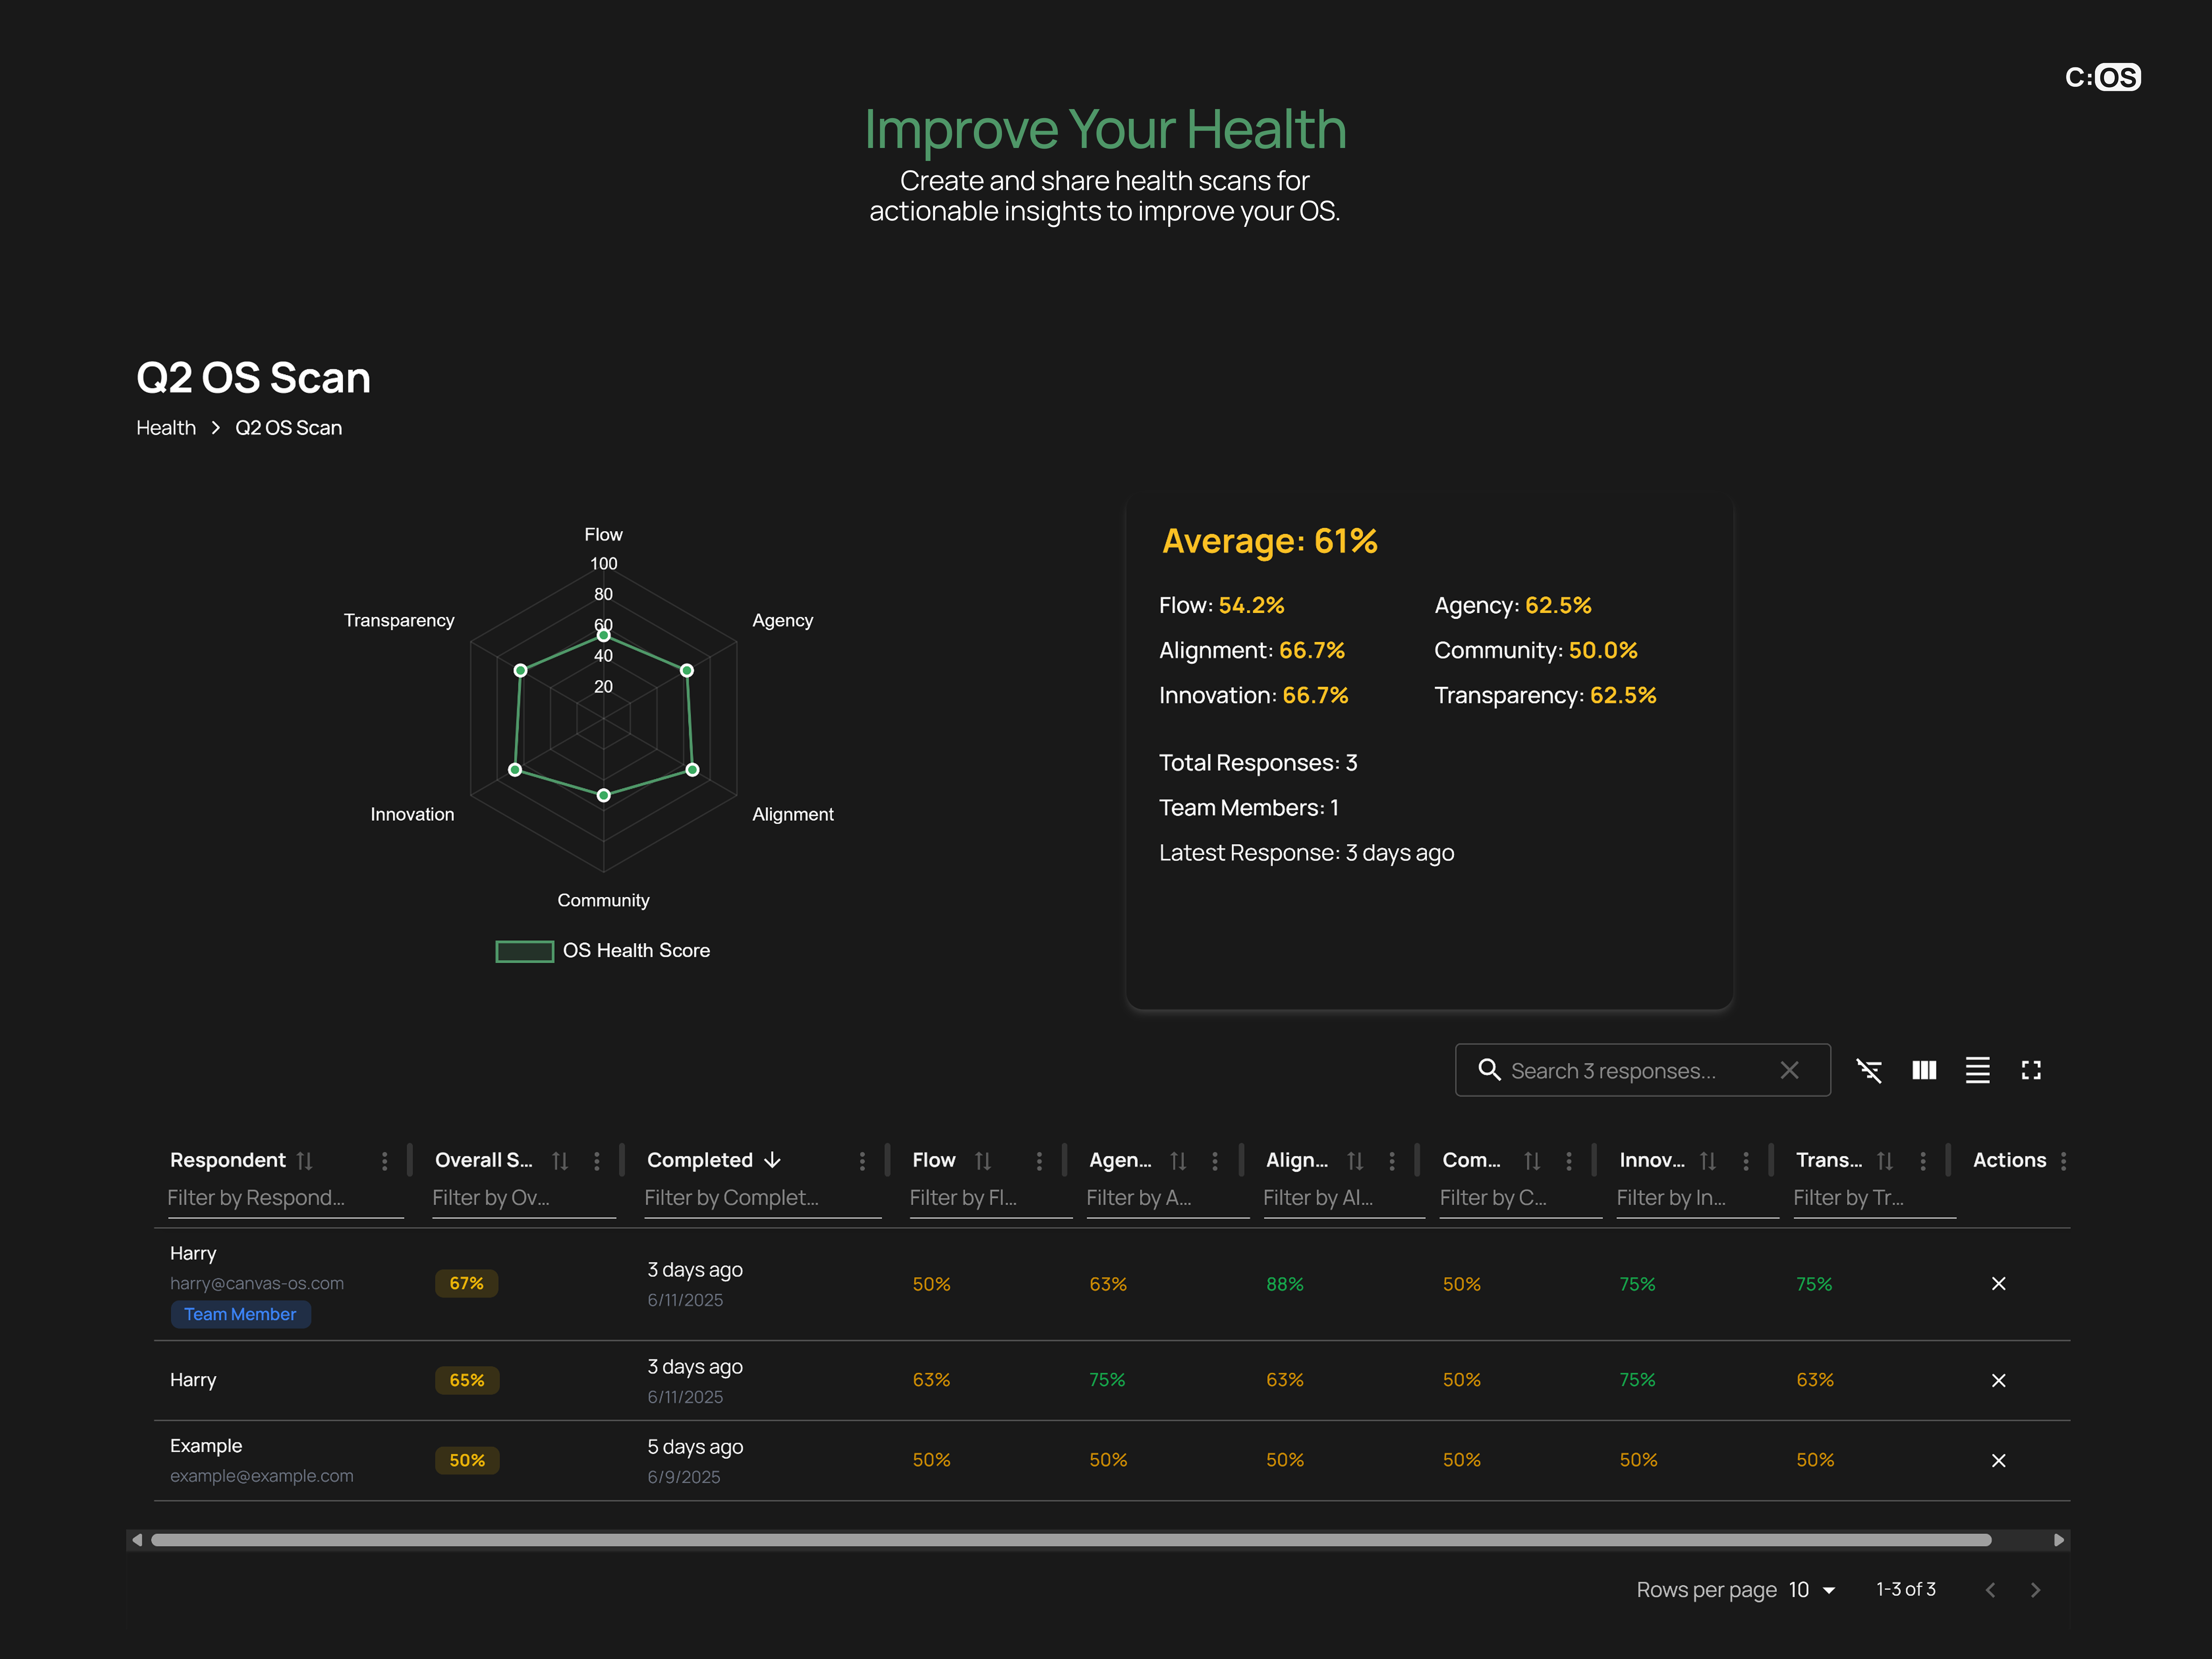The image size is (2212, 1659).
Task: Sort by Community column
Action: click(1532, 1161)
